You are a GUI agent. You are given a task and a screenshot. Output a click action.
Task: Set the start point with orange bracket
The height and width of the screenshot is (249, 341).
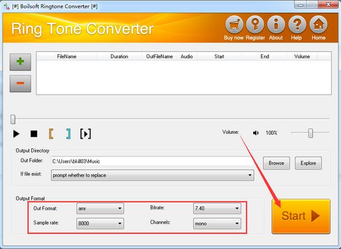pyautogui.click(x=51, y=134)
